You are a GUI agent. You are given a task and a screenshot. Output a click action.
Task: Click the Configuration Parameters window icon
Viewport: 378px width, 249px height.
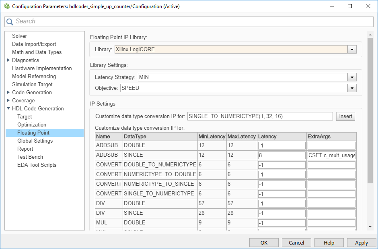[x=7, y=6]
